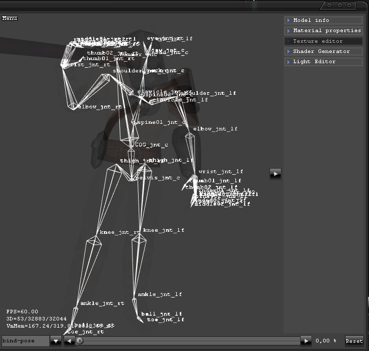This screenshot has height=351, width=369.
Task: Click the animation timeline slider handle
Action: coord(80,341)
